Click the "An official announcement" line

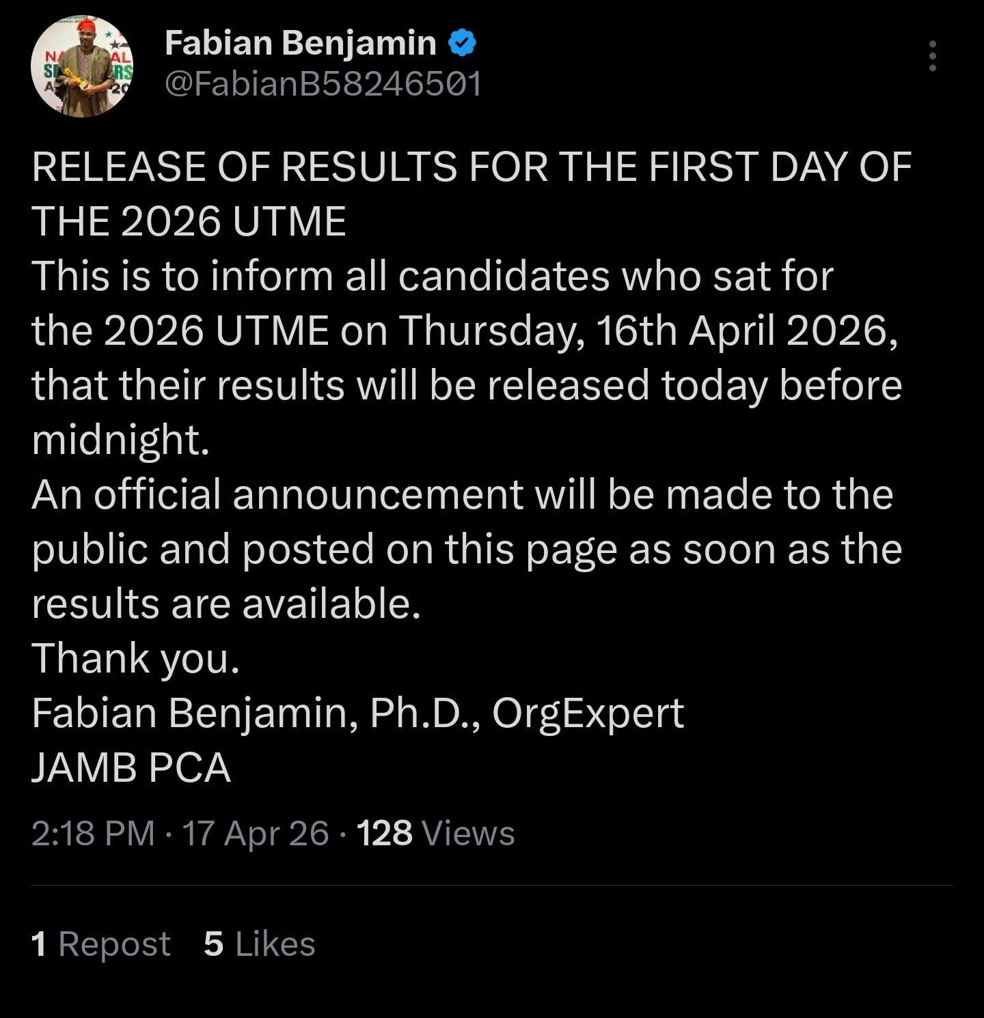pos(462,495)
